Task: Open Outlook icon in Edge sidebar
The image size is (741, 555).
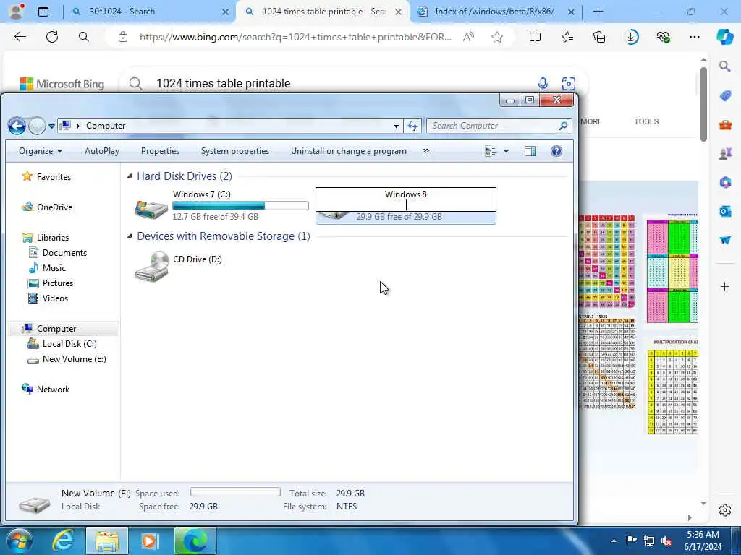Action: click(x=725, y=211)
